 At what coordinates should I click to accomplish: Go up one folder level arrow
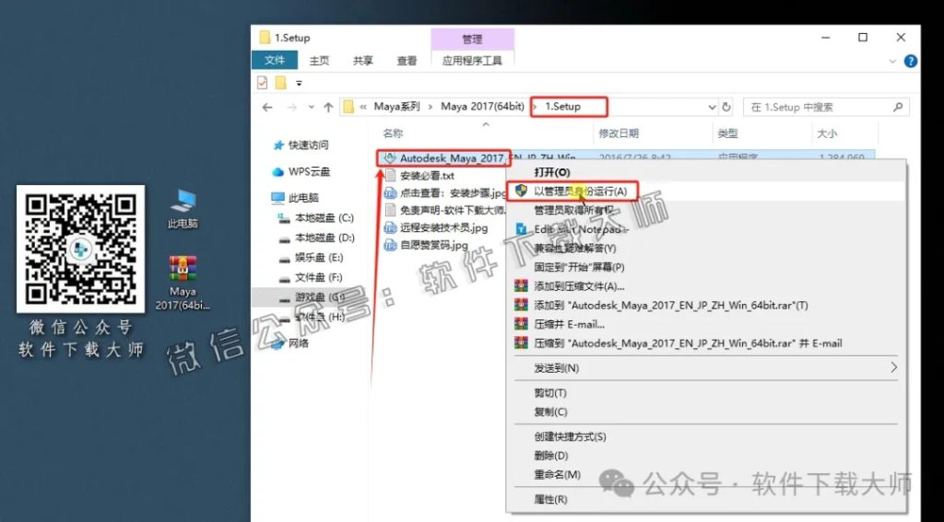click(328, 108)
